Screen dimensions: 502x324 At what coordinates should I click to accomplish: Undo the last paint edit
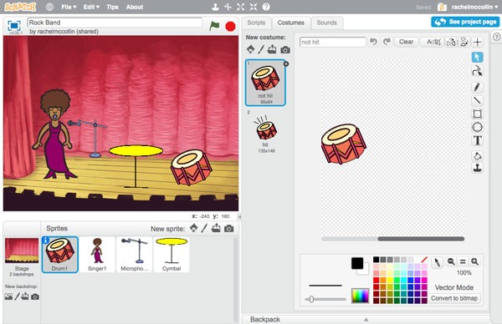tap(373, 42)
